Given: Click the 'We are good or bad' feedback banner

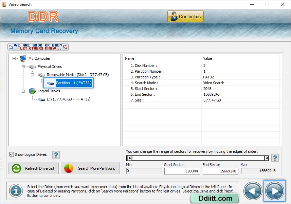Looking at the screenshot, I should click(38, 47).
